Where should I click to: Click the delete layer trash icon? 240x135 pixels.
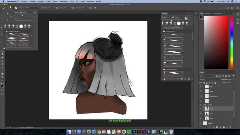231,127
